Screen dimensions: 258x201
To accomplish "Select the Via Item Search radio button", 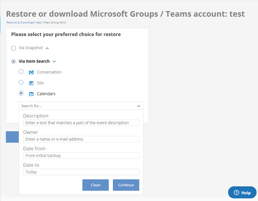I will point(13,62).
